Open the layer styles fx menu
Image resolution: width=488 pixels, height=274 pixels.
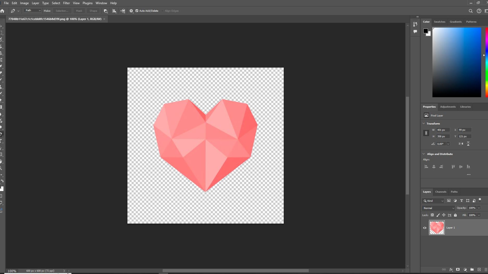[451, 269]
